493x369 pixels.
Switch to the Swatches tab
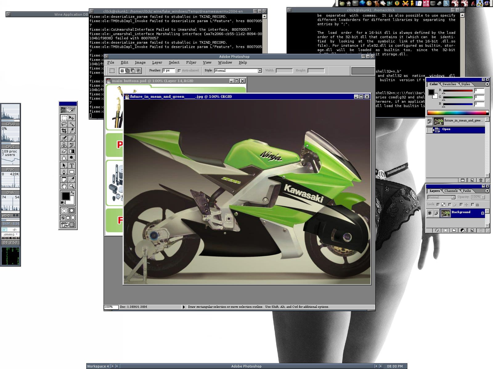pyautogui.click(x=449, y=84)
